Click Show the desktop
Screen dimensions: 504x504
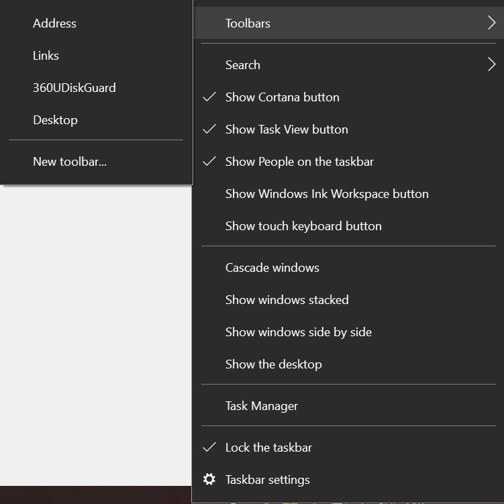coord(348,364)
